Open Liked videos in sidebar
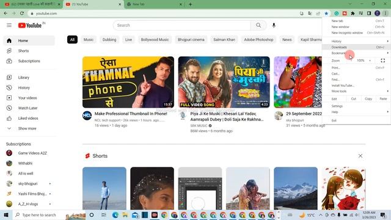Viewport: 391px width, 220px height. point(29,119)
